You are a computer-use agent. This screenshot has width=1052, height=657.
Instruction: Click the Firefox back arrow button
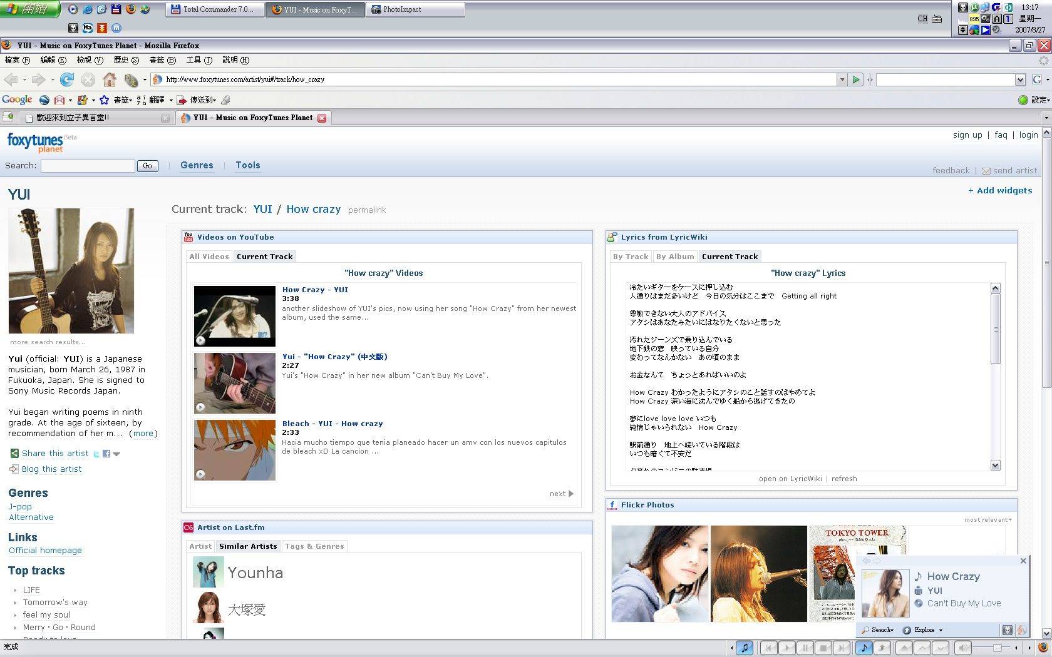click(x=11, y=79)
